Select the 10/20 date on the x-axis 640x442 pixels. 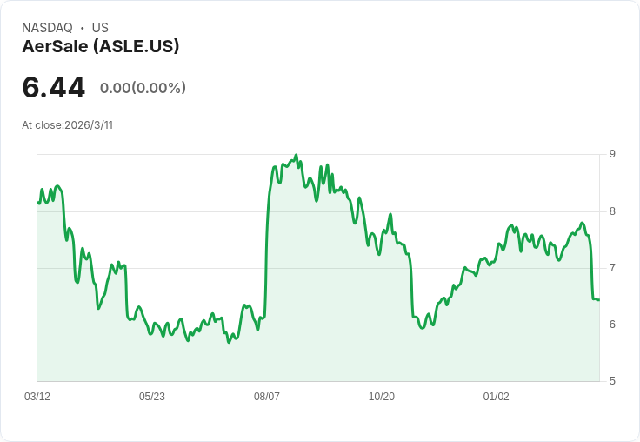pyautogui.click(x=382, y=397)
